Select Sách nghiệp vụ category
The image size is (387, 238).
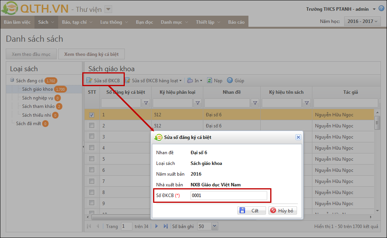pyautogui.click(x=38, y=98)
